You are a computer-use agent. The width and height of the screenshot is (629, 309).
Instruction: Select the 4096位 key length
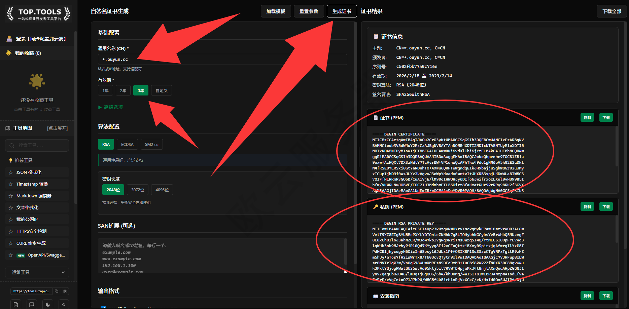[x=162, y=190]
